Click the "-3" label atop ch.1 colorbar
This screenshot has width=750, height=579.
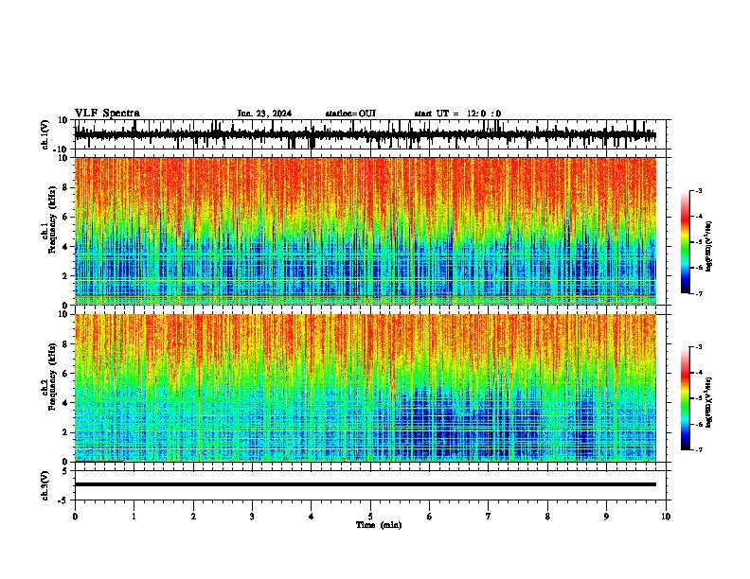[x=699, y=190]
